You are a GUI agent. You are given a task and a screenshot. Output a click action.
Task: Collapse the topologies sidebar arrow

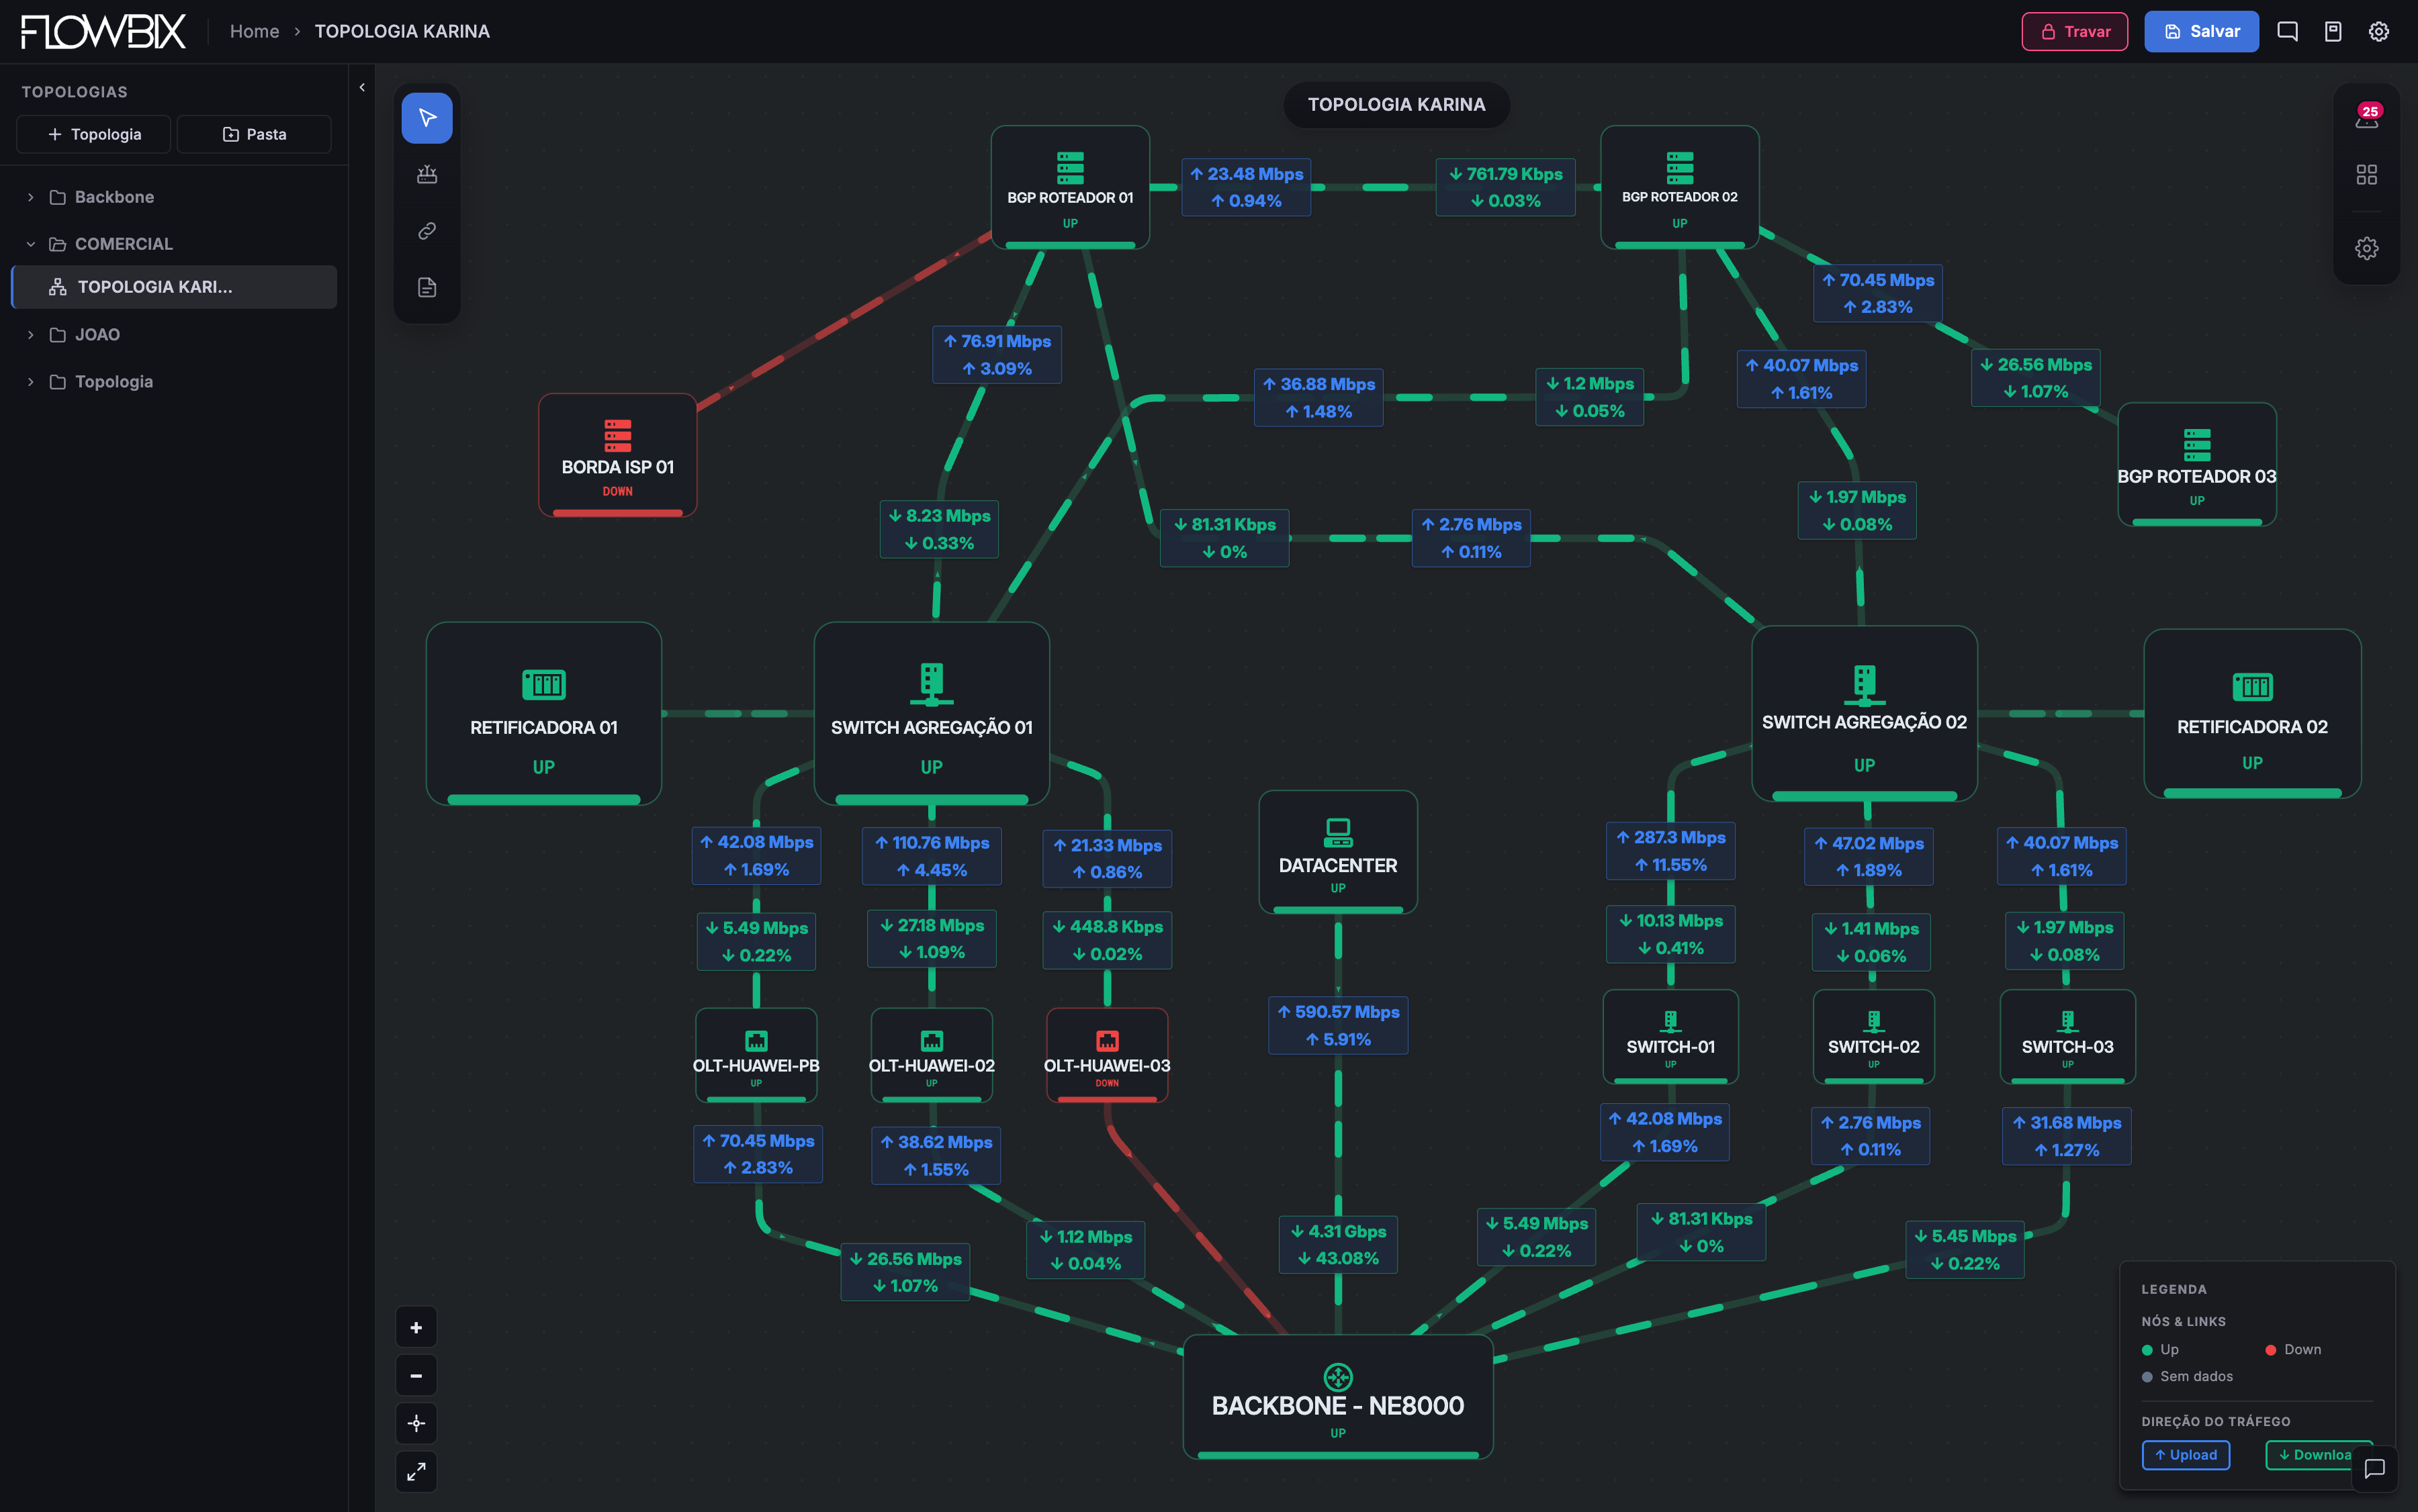[x=362, y=88]
